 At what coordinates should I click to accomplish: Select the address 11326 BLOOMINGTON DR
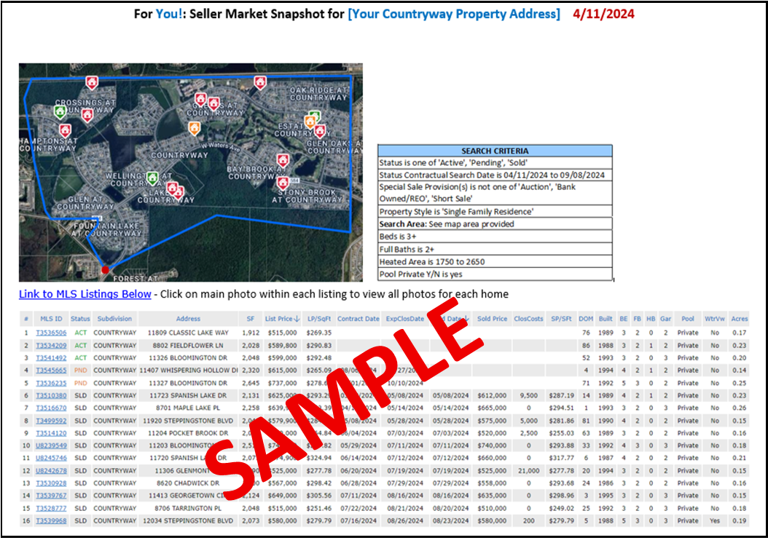(188, 358)
